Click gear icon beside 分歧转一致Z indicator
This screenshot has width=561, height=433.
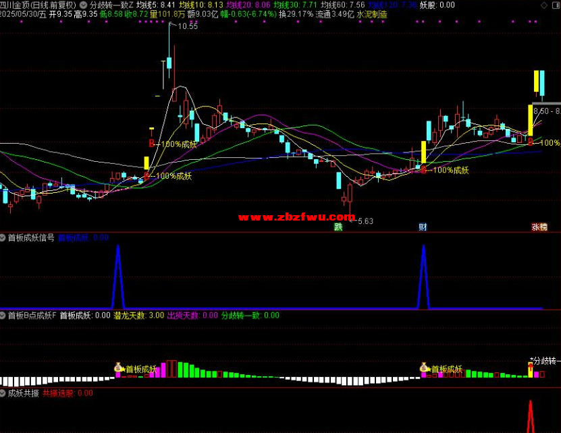tap(84, 5)
